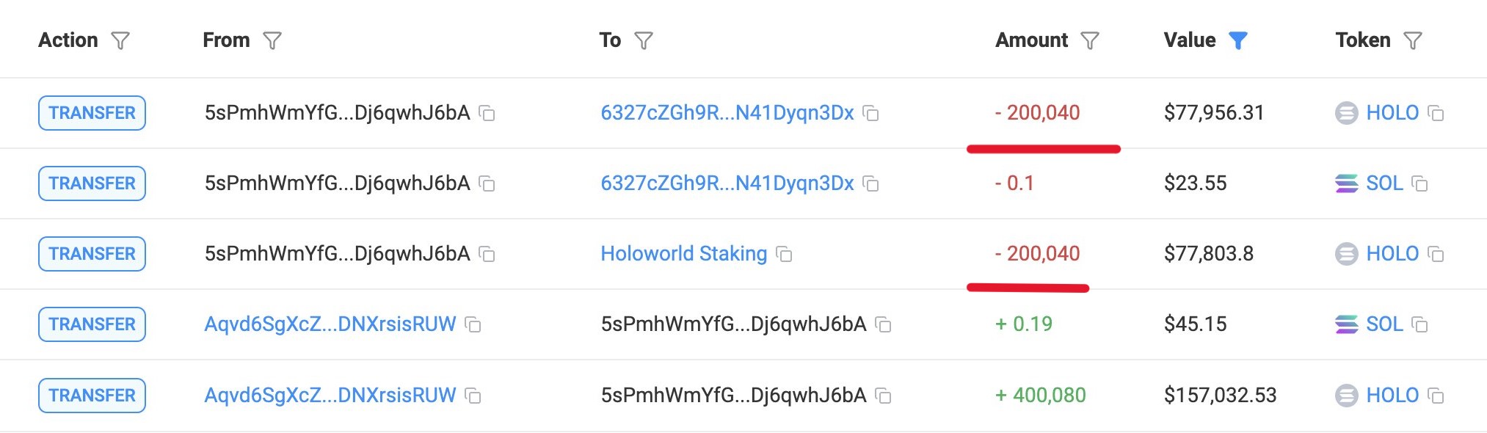
Task: Open Aqvd6SgXcZ address in fourth row
Action: pos(330,324)
